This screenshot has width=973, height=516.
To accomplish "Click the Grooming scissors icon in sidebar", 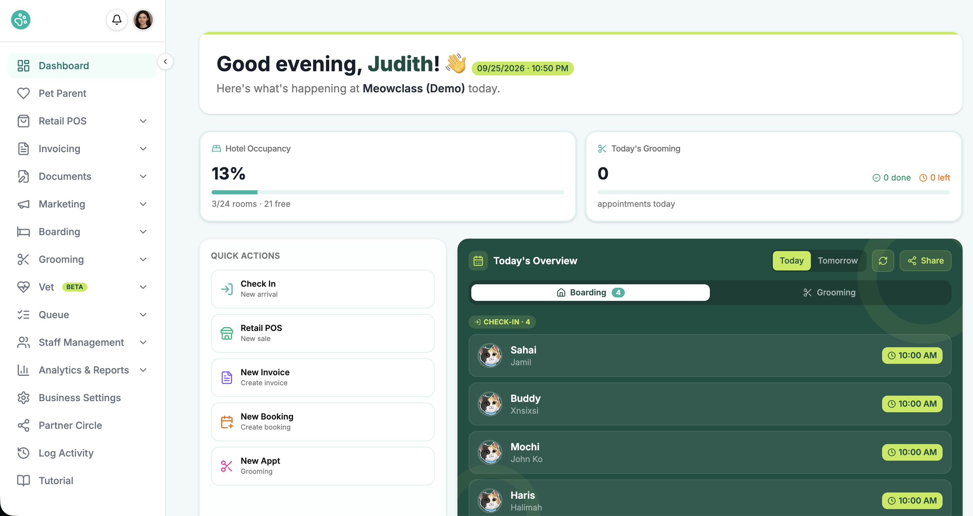I will 24,259.
